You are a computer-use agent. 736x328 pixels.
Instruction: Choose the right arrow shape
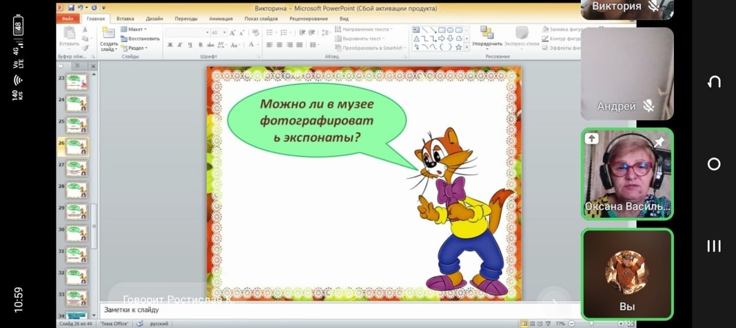coord(441,38)
